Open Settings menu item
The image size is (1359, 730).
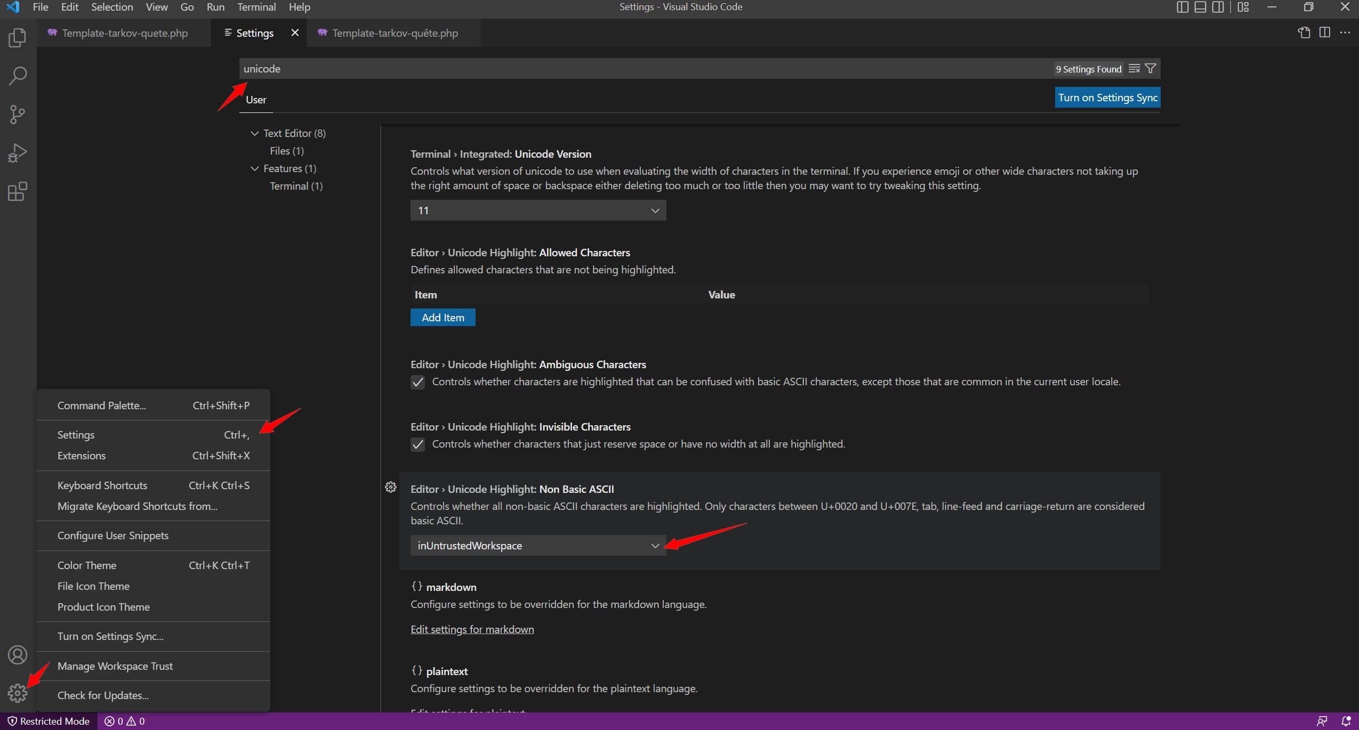76,434
